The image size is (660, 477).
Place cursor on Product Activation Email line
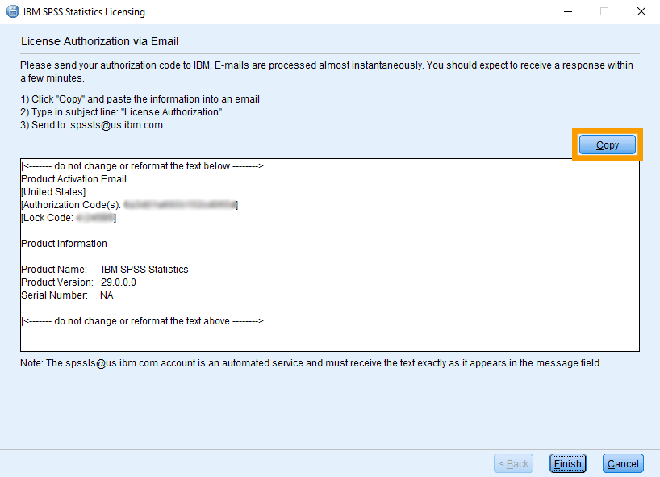click(73, 179)
